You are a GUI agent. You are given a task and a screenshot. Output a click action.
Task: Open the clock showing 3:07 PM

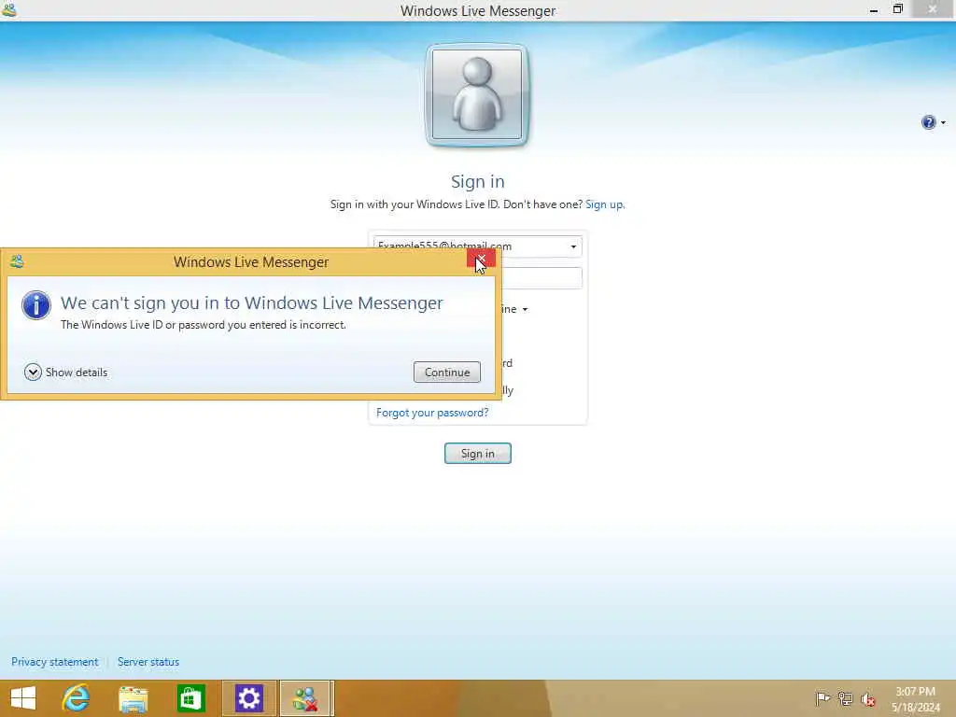[x=915, y=699]
